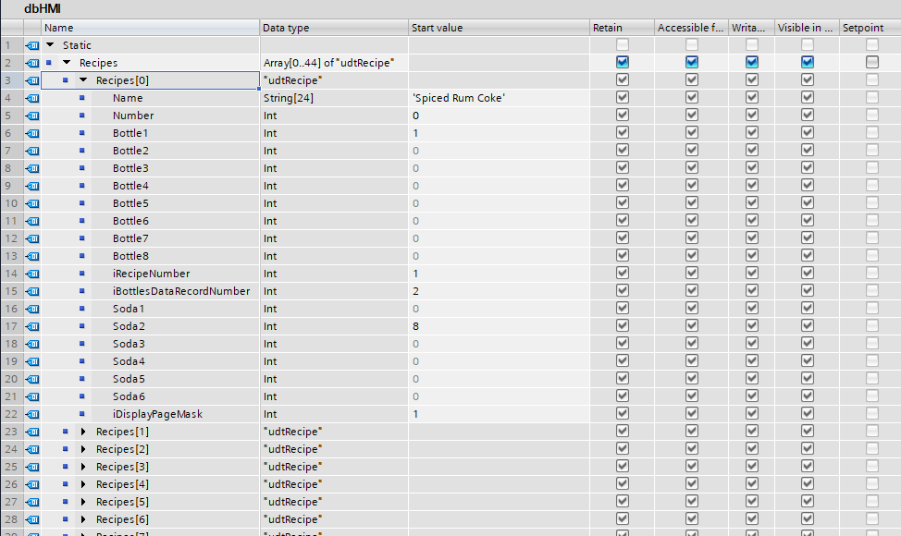This screenshot has width=901, height=536.
Task: Select row number 14 header
Action: tap(11, 274)
